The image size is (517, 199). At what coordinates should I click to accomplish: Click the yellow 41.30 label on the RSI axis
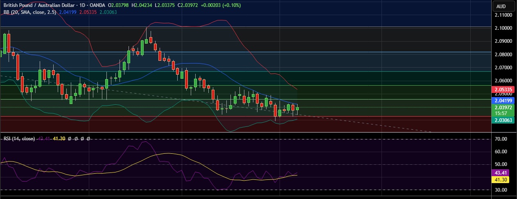click(501, 179)
